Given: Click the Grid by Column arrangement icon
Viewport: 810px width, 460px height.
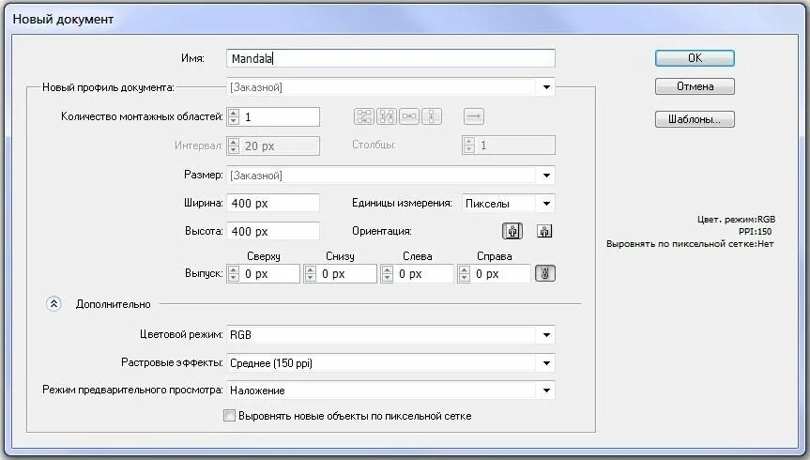Looking at the screenshot, I should click(387, 116).
